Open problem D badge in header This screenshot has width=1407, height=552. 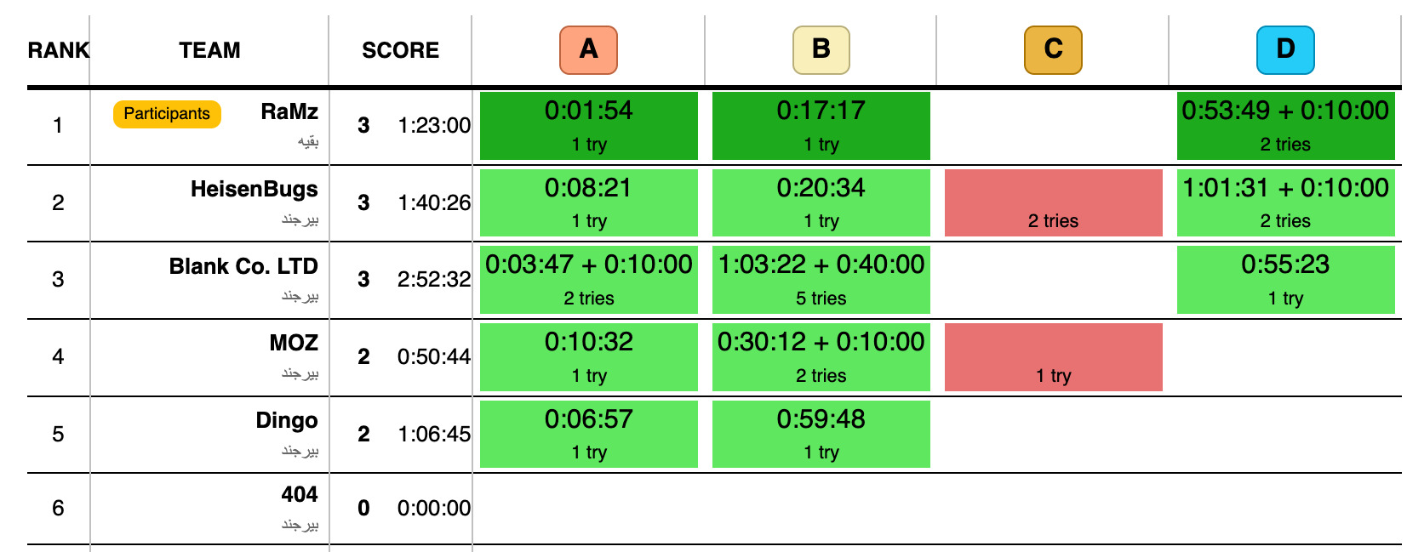click(x=1285, y=49)
